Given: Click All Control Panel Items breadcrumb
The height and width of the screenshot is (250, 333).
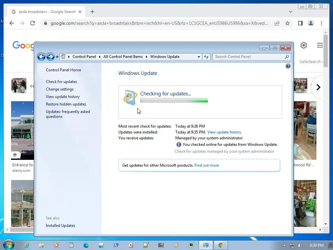Looking at the screenshot, I should point(123,57).
